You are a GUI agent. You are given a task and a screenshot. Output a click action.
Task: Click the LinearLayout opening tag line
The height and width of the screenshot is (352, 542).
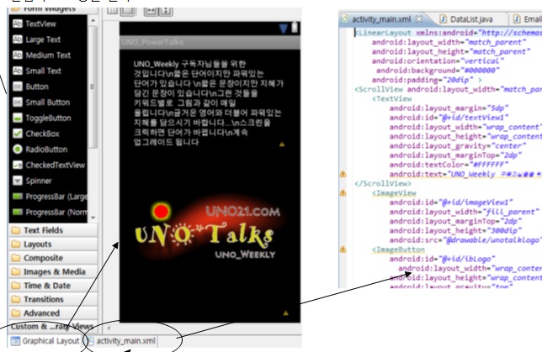(448, 33)
